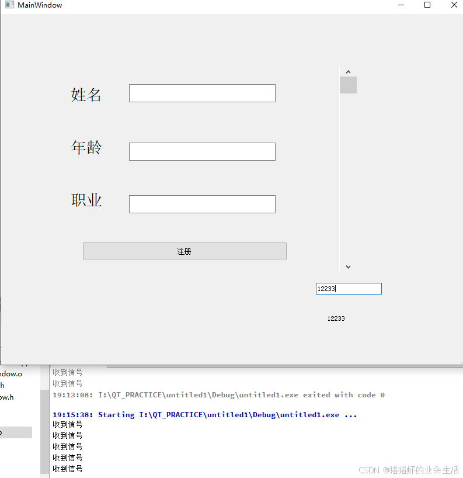463x478 pixels.
Task: Select the 职业 occupation input field
Action: tap(202, 205)
